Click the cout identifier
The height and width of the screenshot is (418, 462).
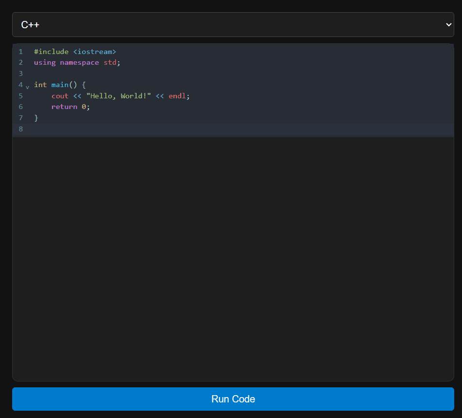point(60,96)
